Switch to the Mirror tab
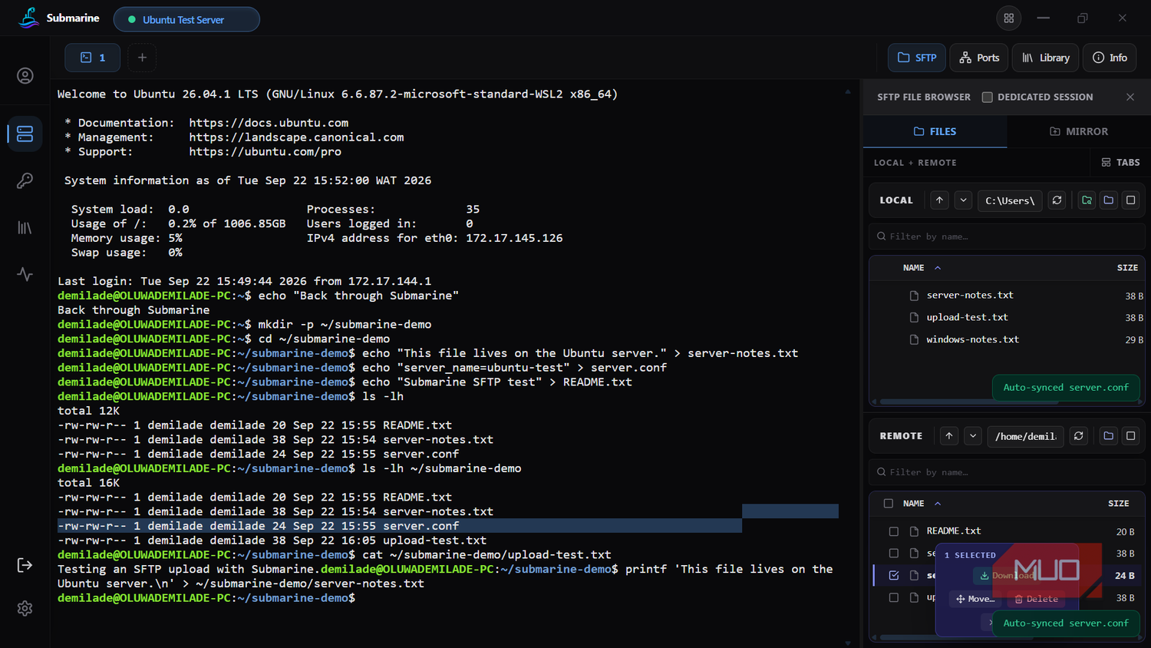Image resolution: width=1151 pixels, height=648 pixels. click(x=1079, y=131)
